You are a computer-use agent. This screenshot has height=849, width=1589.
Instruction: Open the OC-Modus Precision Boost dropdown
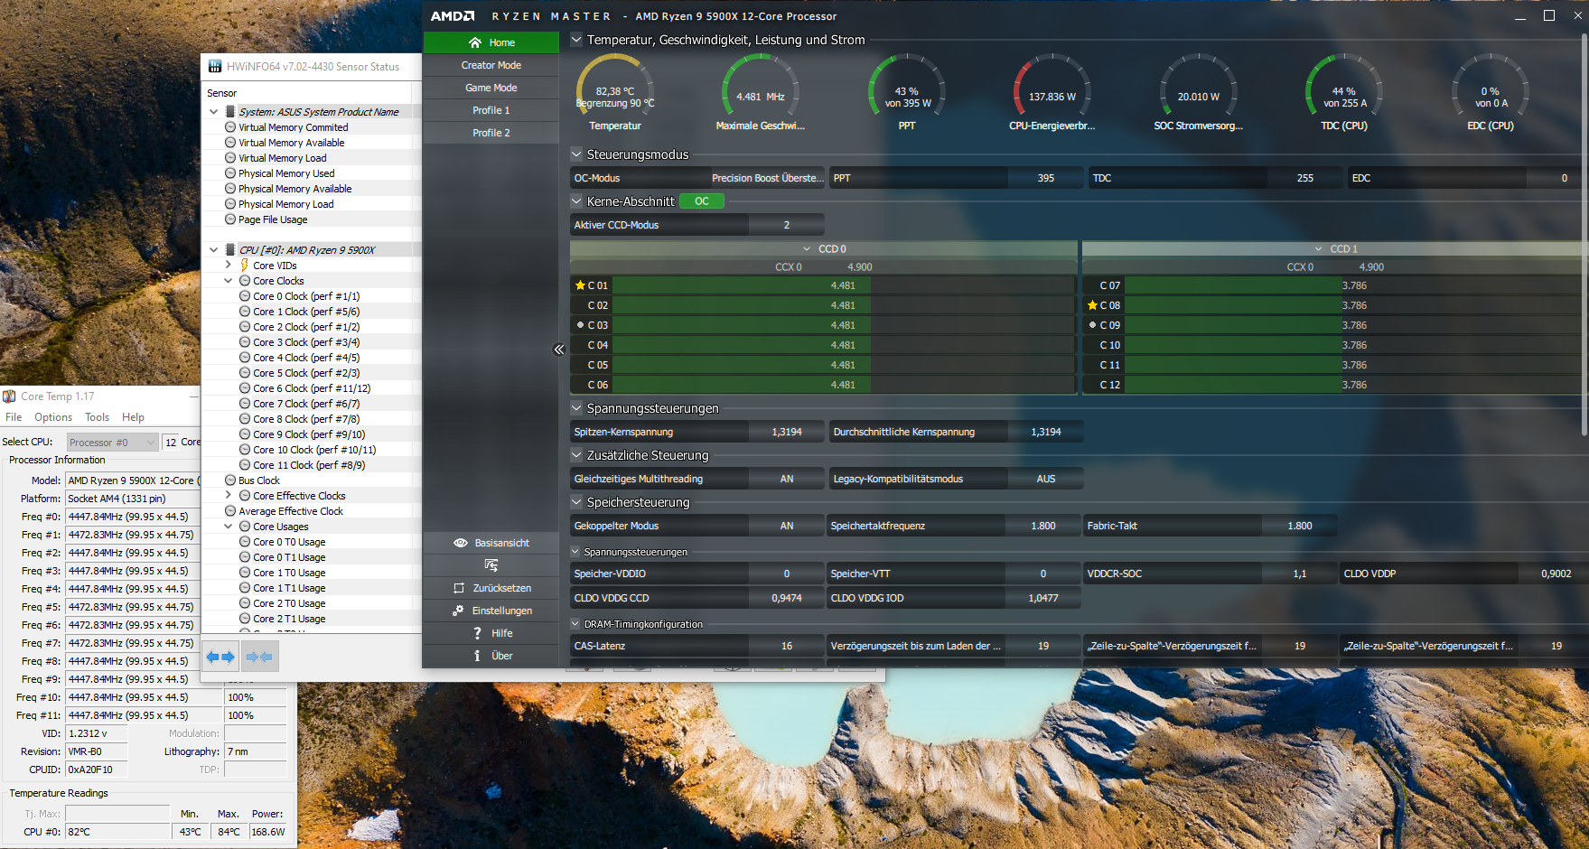point(767,178)
